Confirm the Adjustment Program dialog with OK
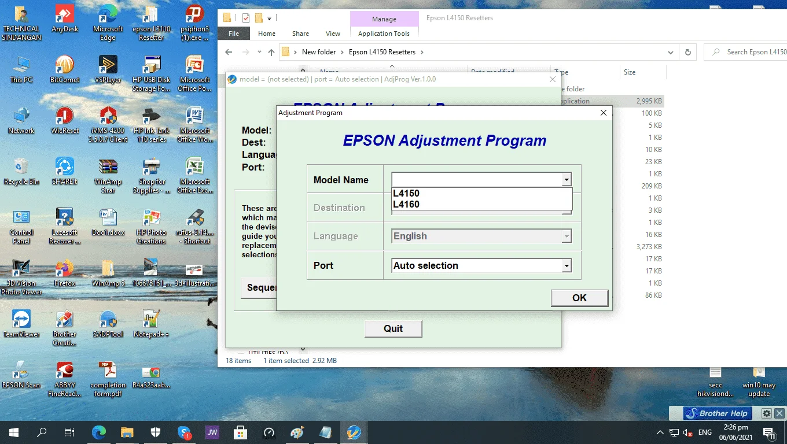This screenshot has height=444, width=787. tap(579, 298)
